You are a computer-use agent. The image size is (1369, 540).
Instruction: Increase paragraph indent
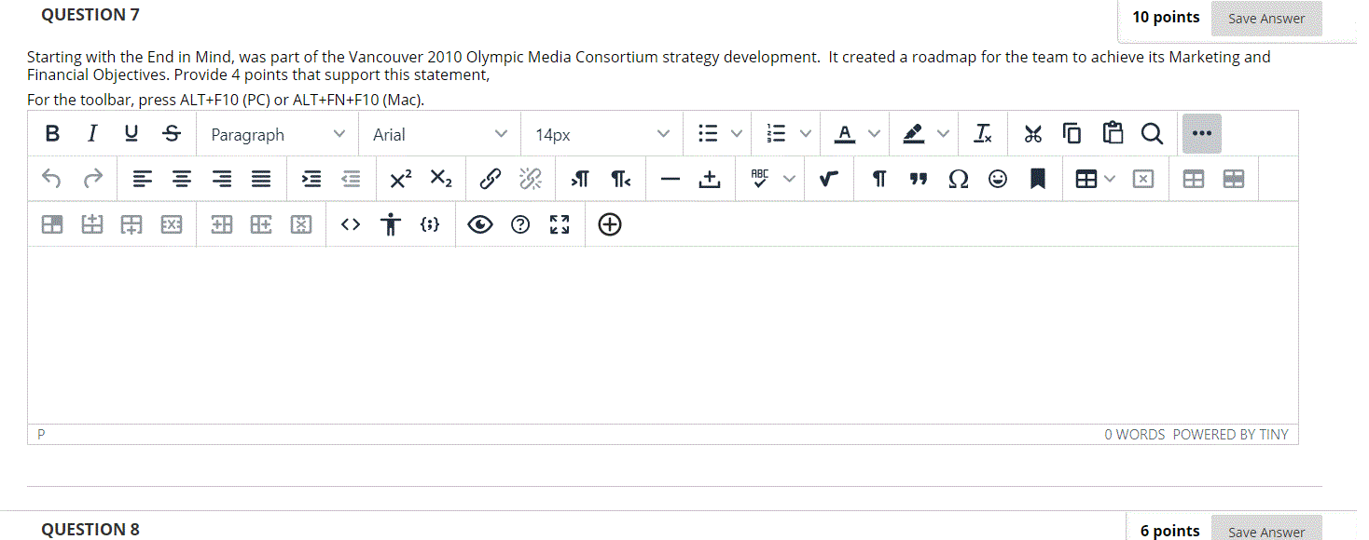pos(311,179)
